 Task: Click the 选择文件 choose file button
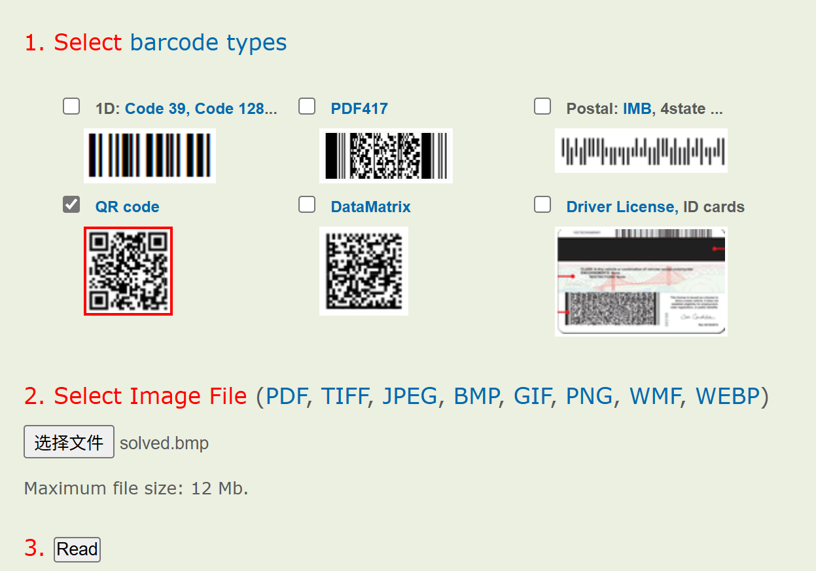click(x=69, y=442)
